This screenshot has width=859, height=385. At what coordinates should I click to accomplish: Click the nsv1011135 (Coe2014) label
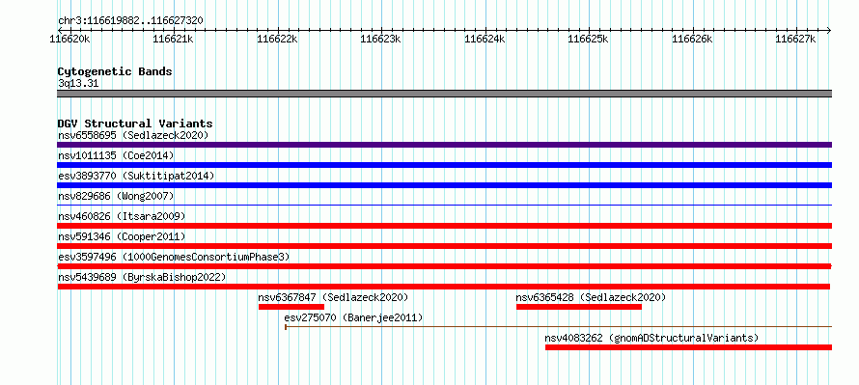click(116, 155)
